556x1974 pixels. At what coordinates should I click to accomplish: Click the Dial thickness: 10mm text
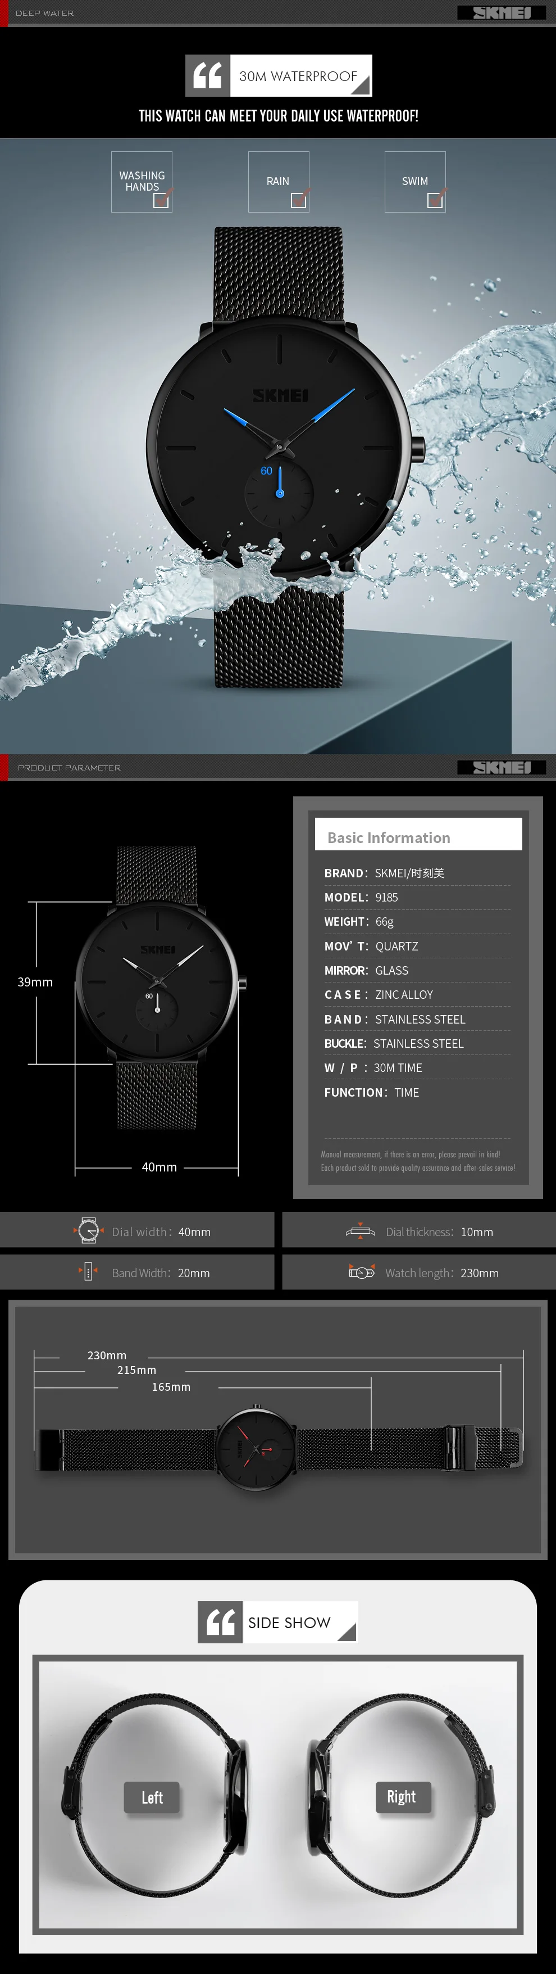439,1232
